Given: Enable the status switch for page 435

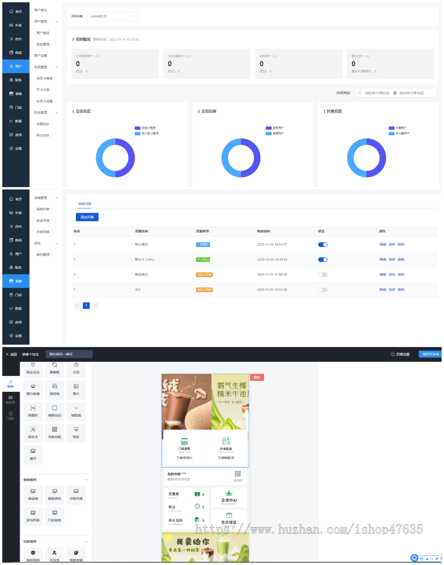Looking at the screenshot, I should [323, 290].
